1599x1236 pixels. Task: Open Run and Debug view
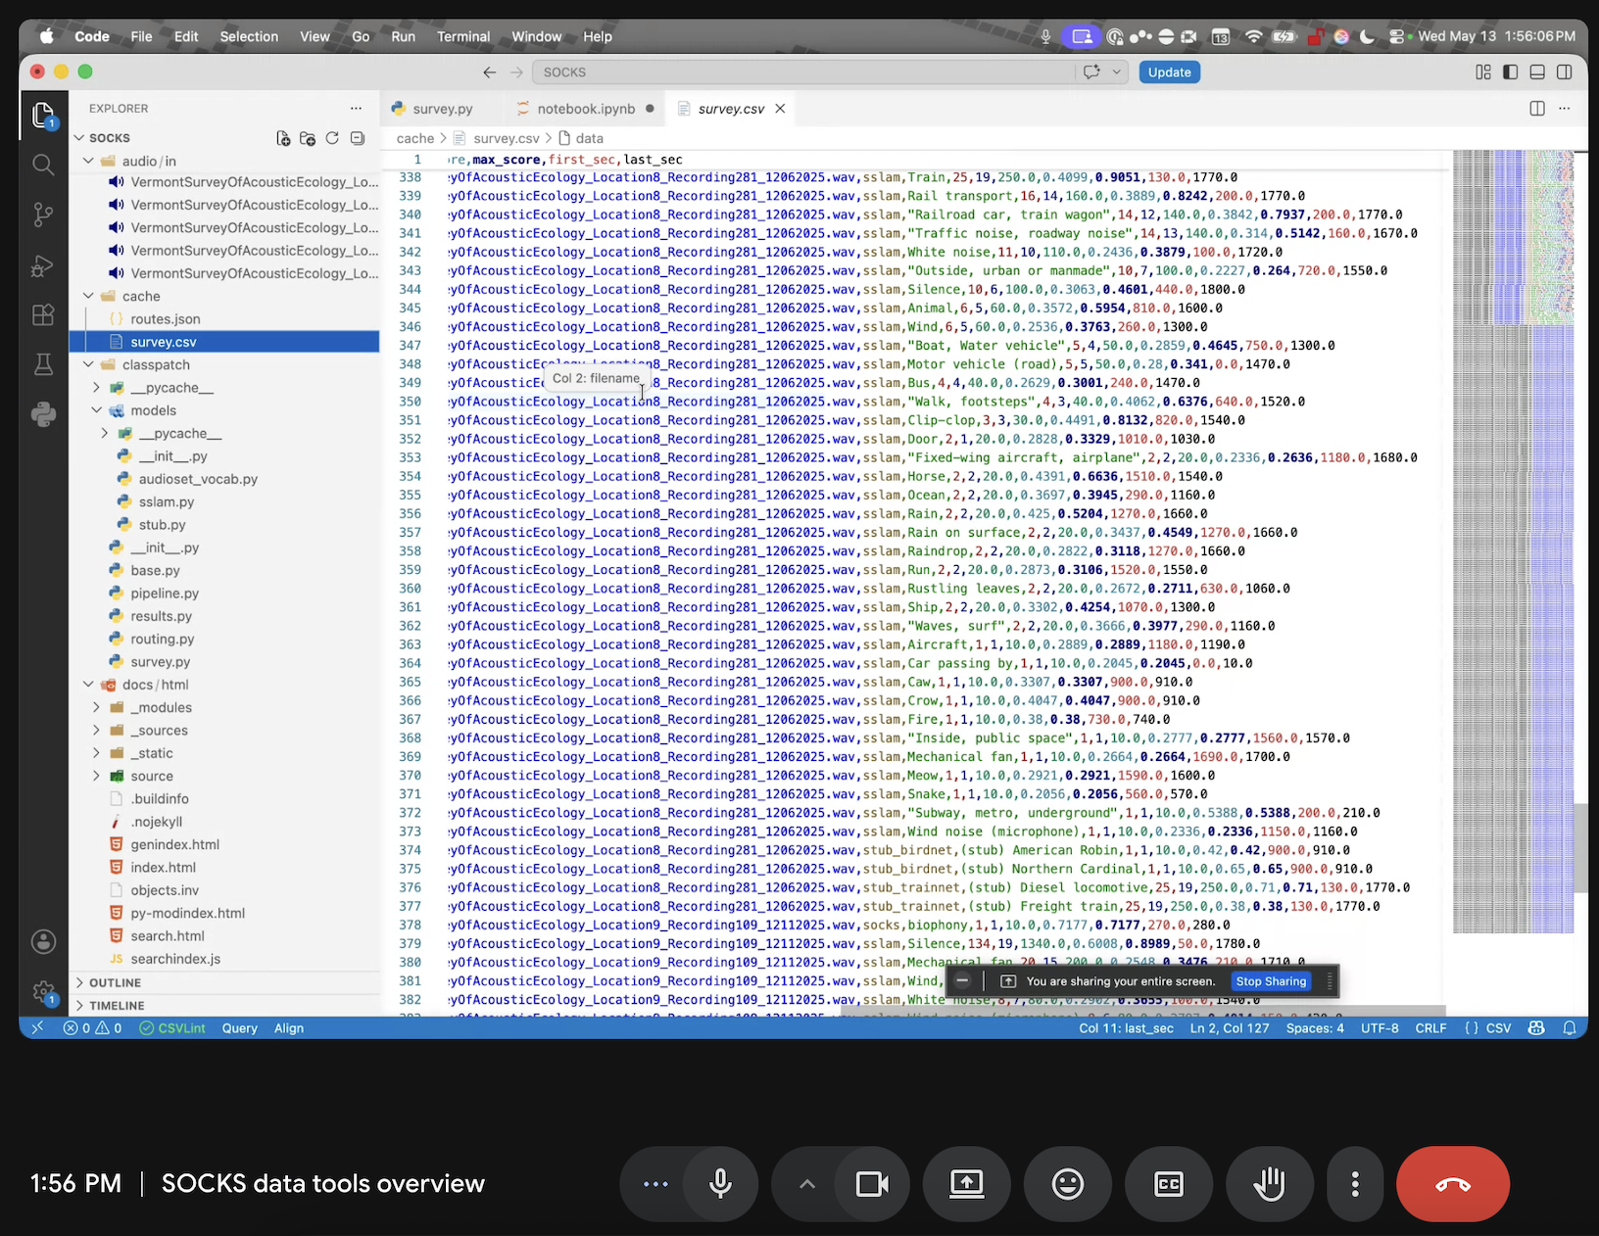(43, 265)
